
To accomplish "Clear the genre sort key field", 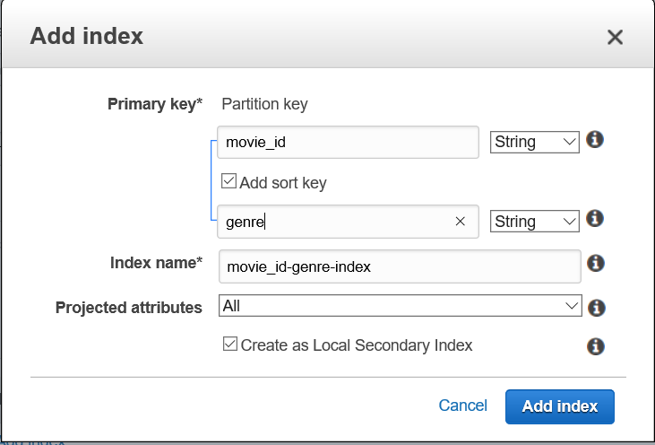I will click(x=461, y=222).
